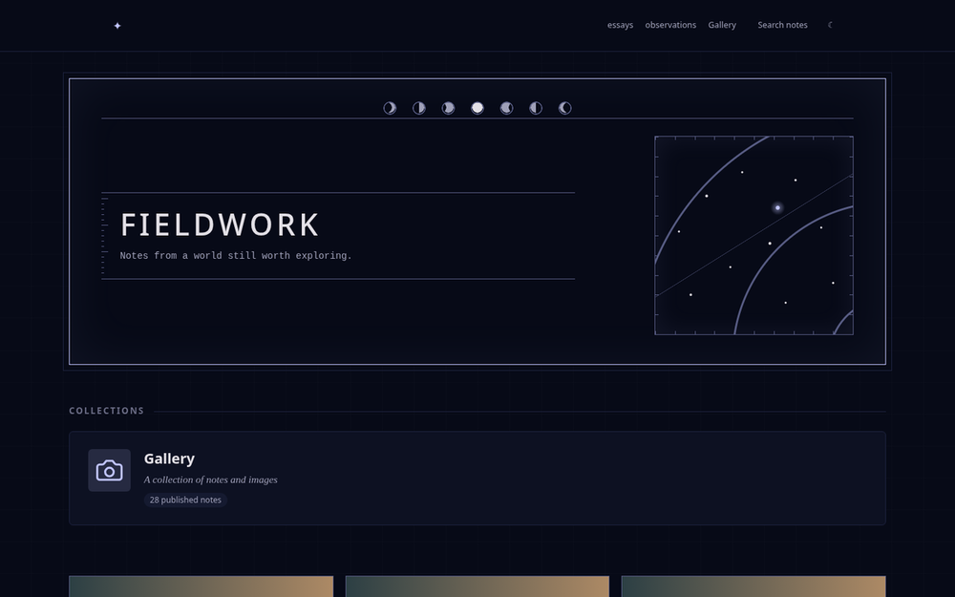Click the FIELDWORK heading
This screenshot has height=597, width=955.
[x=220, y=224]
